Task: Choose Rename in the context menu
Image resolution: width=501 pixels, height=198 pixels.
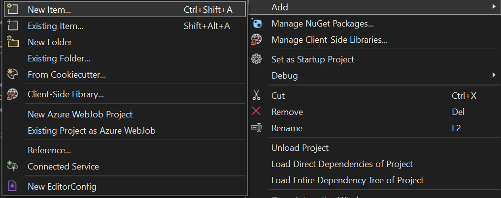Action: pos(287,128)
